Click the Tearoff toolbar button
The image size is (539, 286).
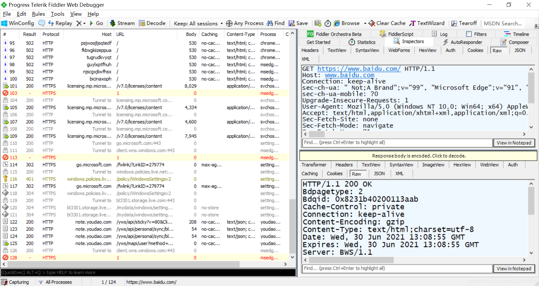[464, 23]
